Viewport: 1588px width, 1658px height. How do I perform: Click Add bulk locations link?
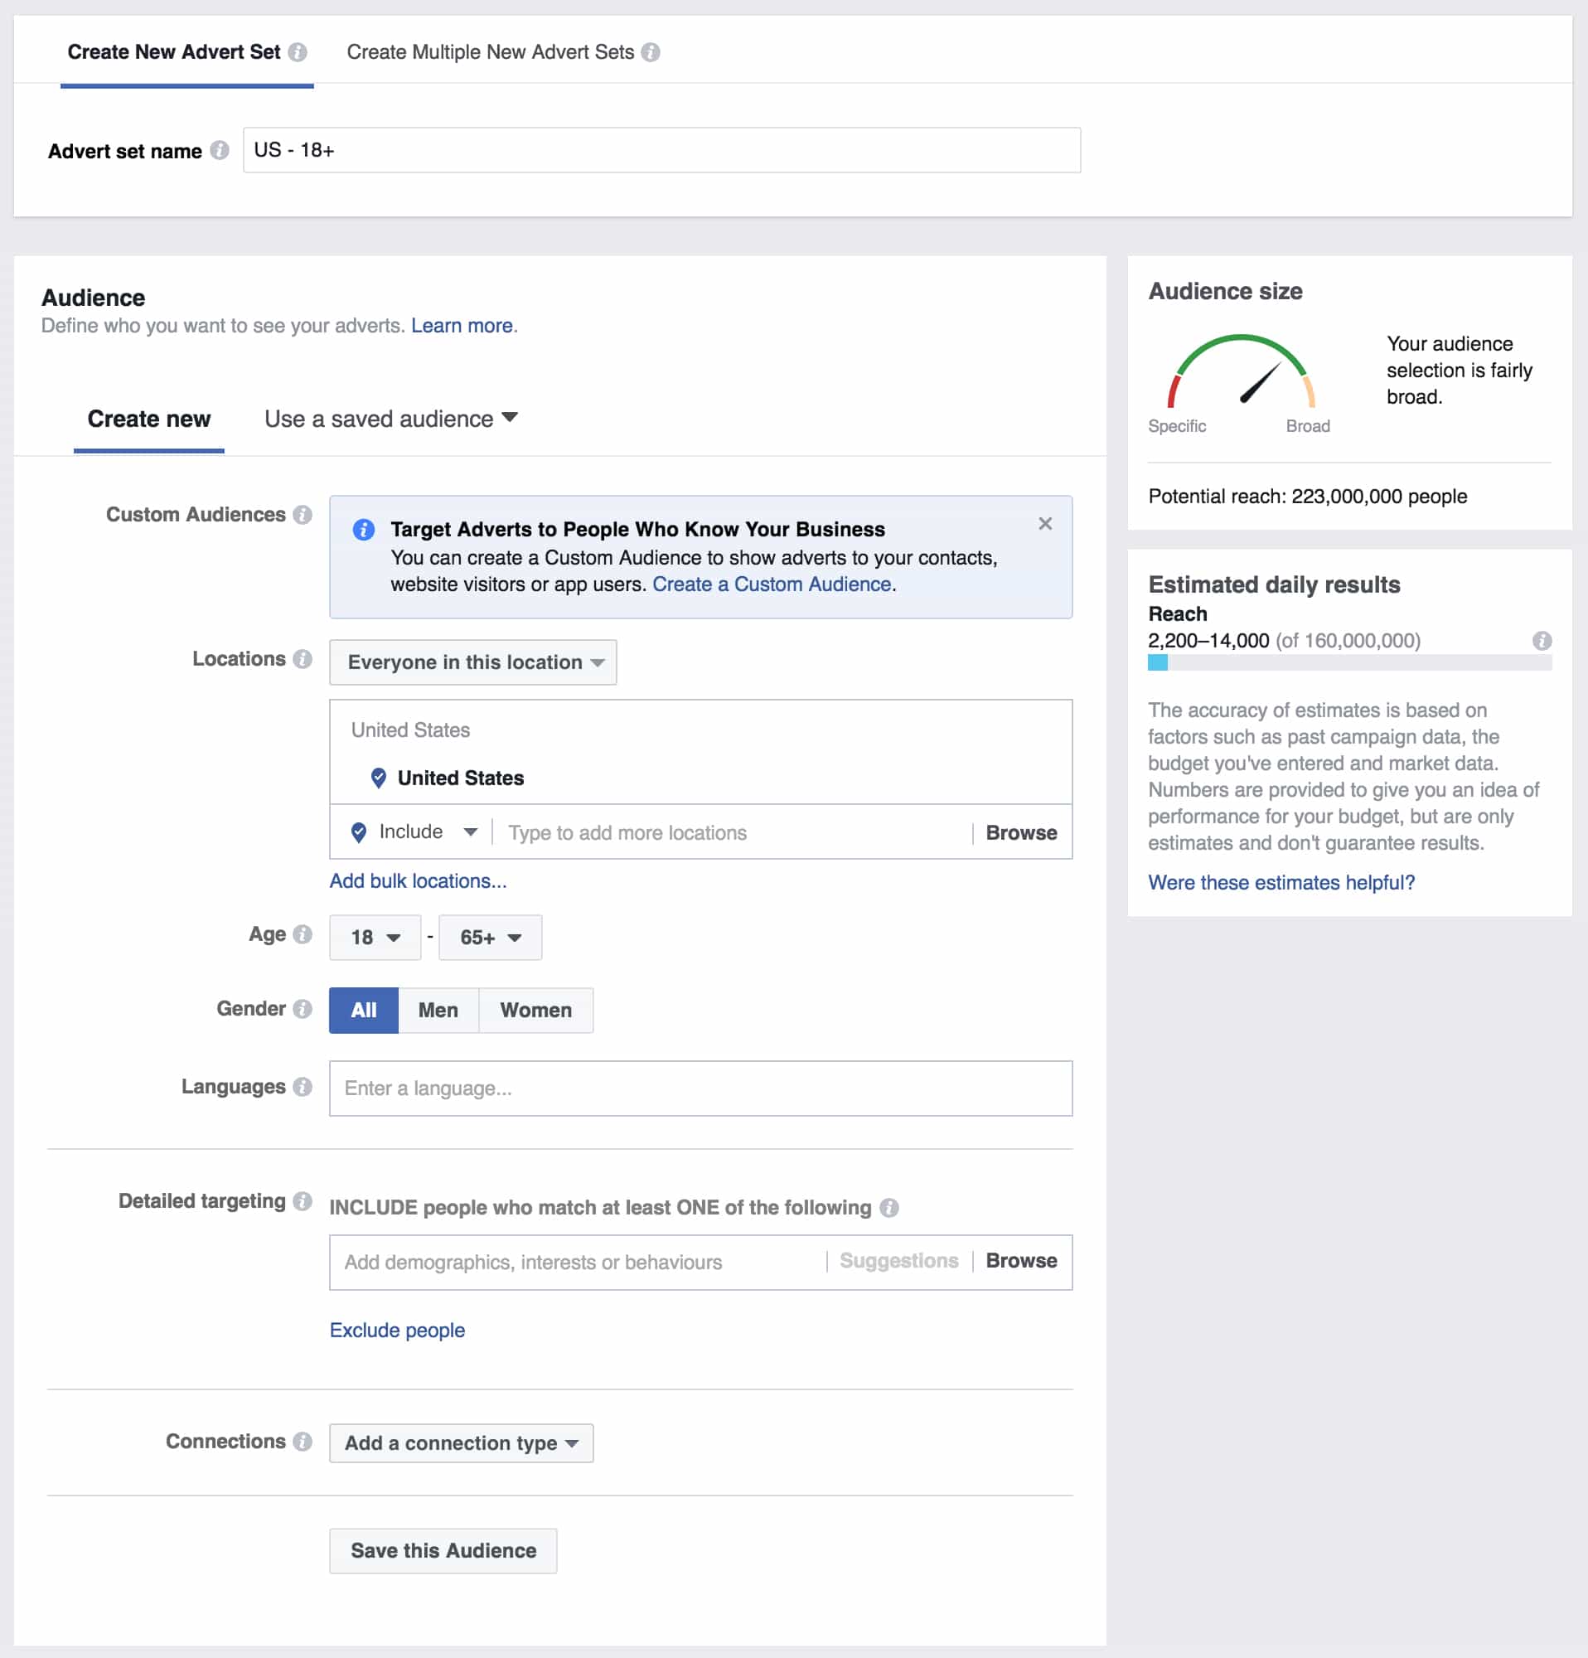tap(418, 881)
